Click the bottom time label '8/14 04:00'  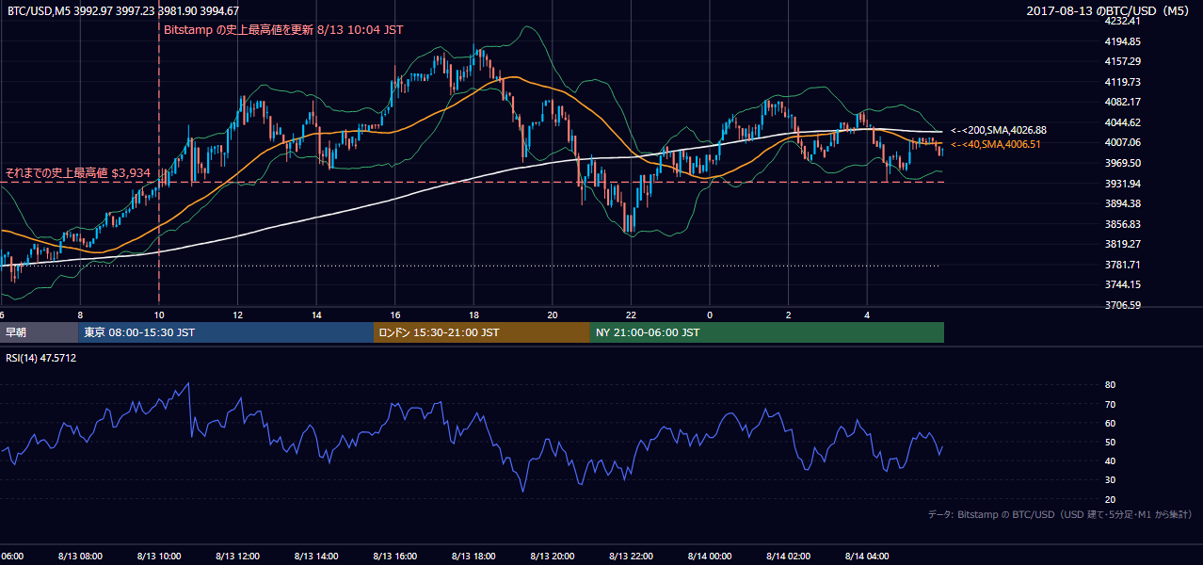[867, 557]
